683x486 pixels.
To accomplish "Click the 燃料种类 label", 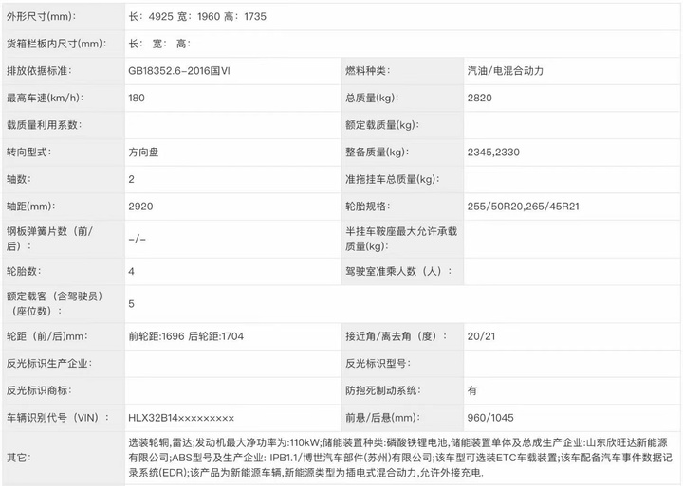I will (x=368, y=71).
